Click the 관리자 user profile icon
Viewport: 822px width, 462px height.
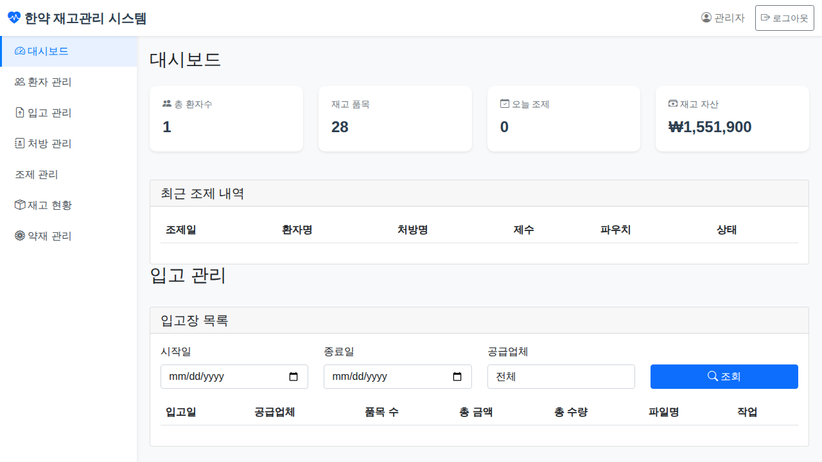(706, 18)
